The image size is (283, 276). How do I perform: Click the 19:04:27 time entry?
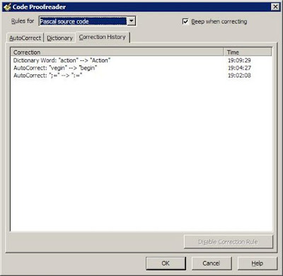click(239, 68)
